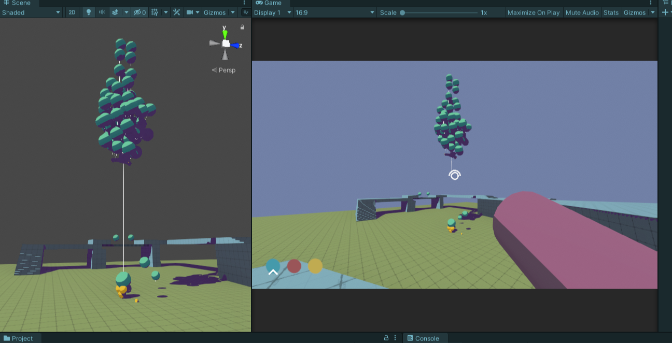
Task: Adjust the Game view Scale slider
Action: (x=440, y=12)
